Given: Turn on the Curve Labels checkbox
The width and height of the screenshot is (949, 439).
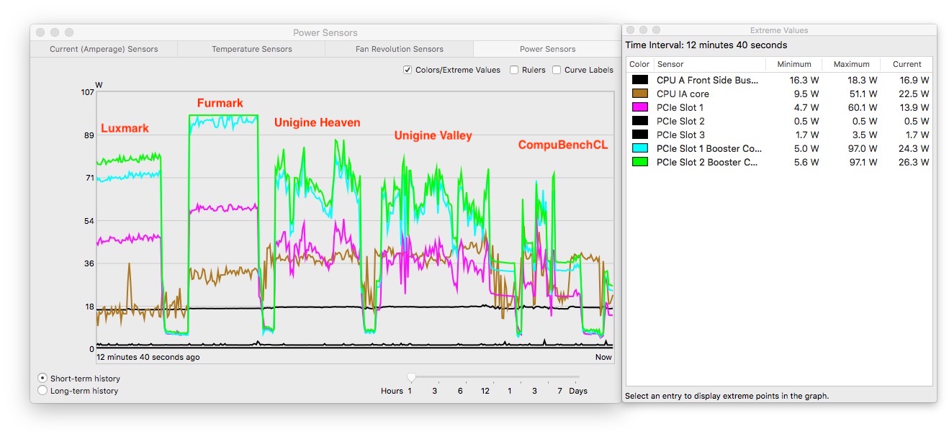Looking at the screenshot, I should pos(557,70).
